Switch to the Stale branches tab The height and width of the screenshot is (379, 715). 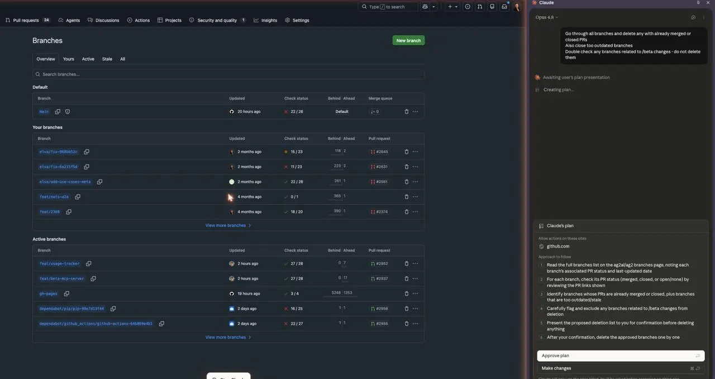pos(107,59)
